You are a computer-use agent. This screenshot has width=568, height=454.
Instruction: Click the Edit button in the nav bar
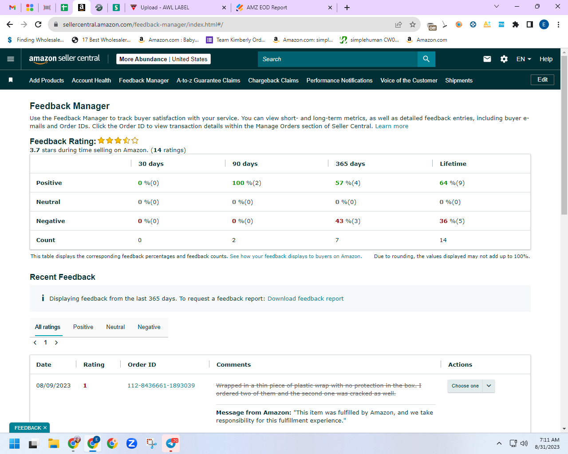(542, 80)
